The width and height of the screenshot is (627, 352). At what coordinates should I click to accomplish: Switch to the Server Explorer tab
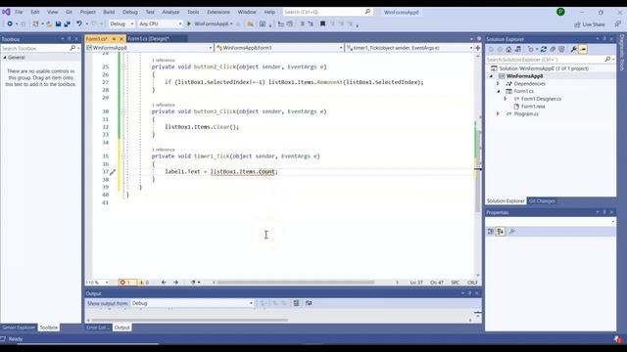click(19, 328)
